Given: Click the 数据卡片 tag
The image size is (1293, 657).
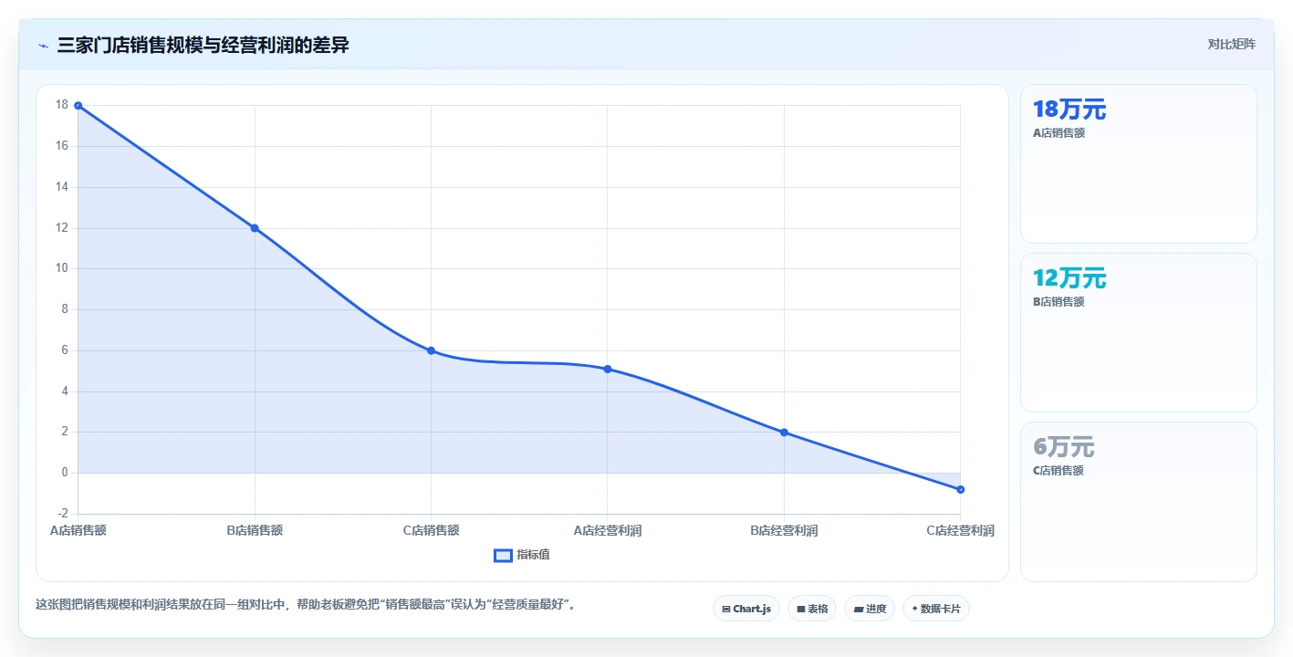Looking at the screenshot, I should (935, 609).
